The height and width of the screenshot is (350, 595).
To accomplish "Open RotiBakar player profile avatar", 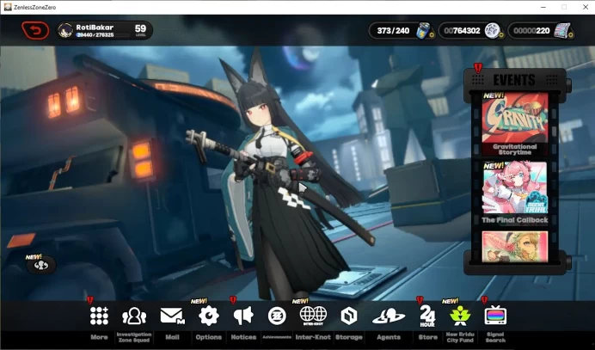I will click(65, 31).
